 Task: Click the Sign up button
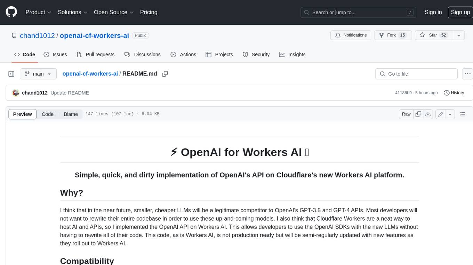tap(460, 12)
